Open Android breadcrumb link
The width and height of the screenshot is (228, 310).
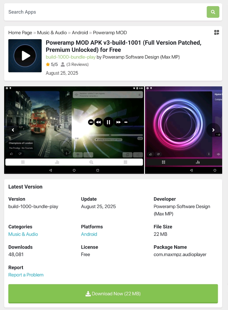pos(80,32)
